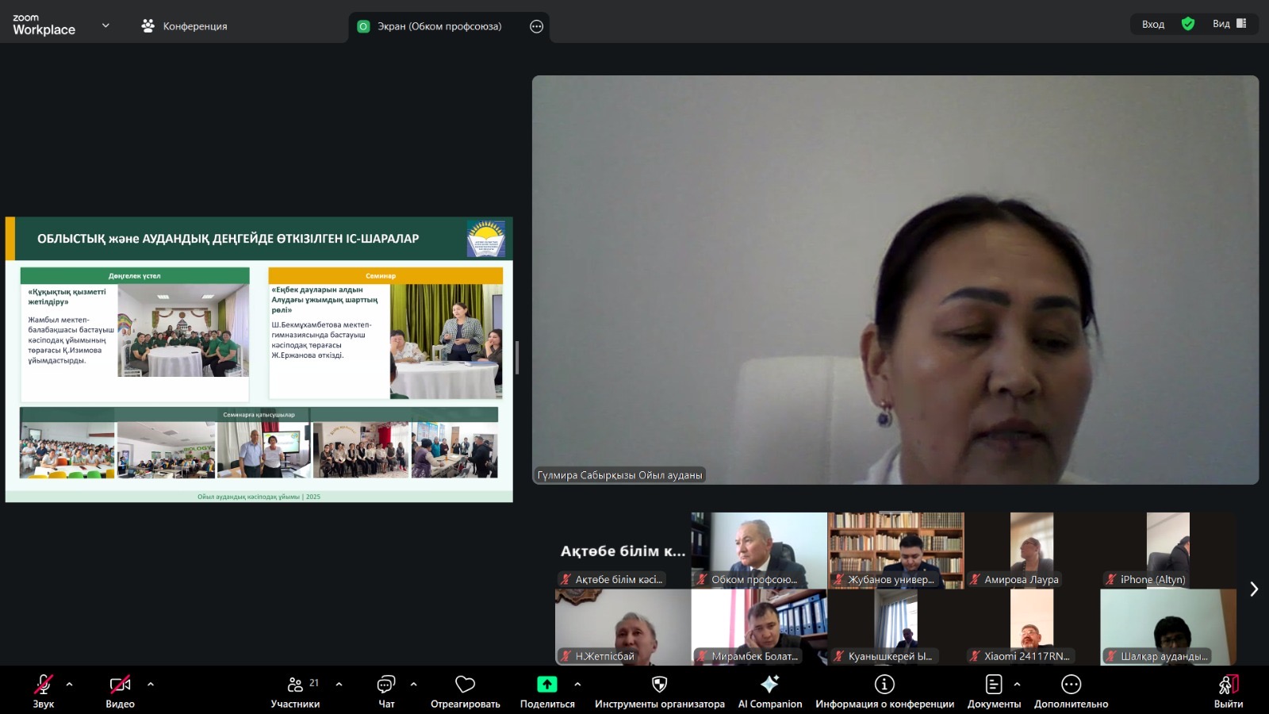Turn on camera with Видео button

pyautogui.click(x=120, y=685)
